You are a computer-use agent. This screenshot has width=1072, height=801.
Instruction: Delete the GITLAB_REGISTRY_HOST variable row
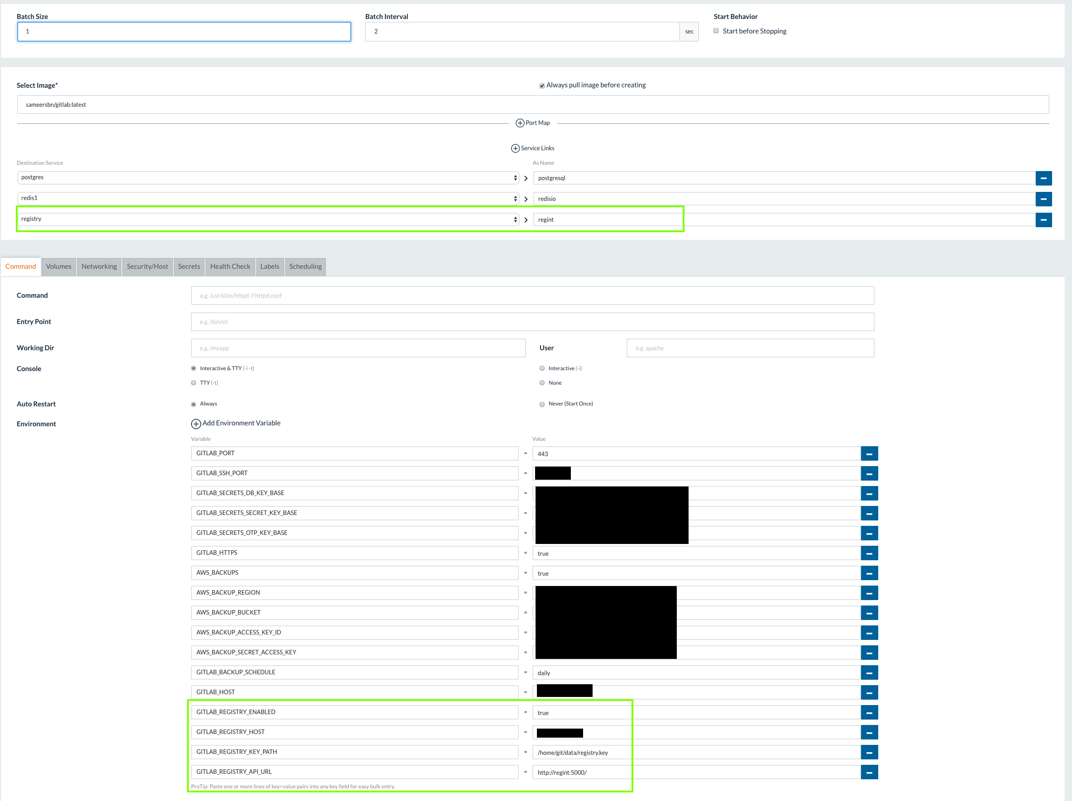(x=869, y=732)
